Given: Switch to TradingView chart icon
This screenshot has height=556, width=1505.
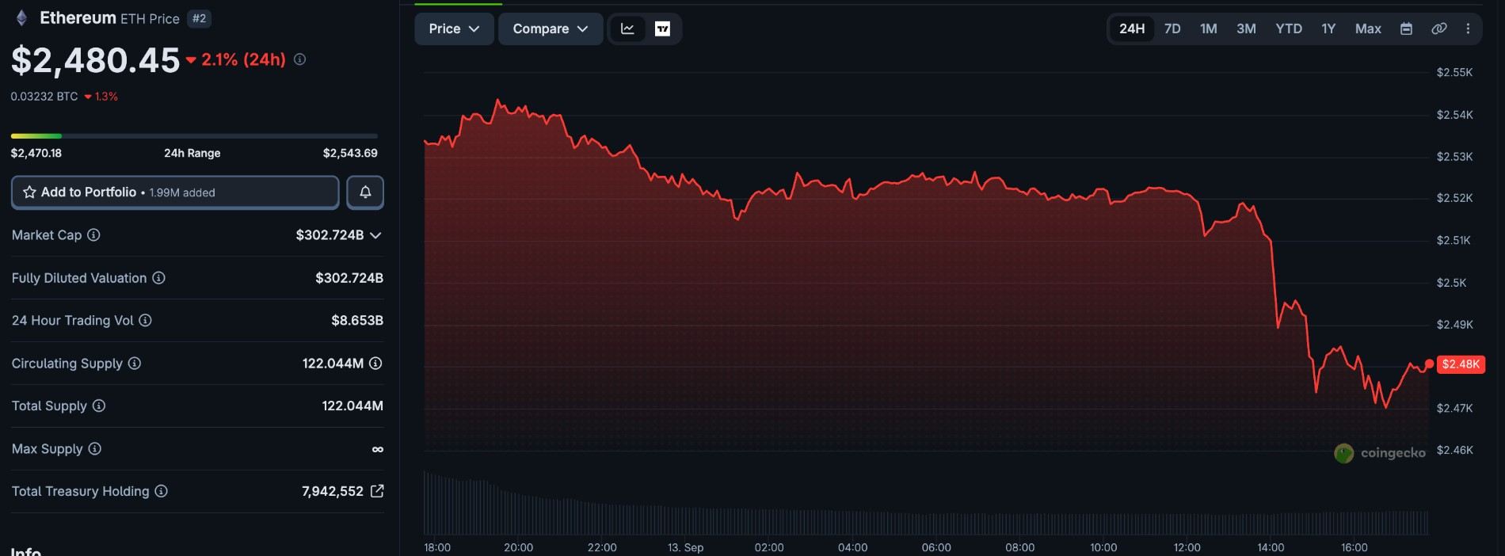Looking at the screenshot, I should coord(663,29).
